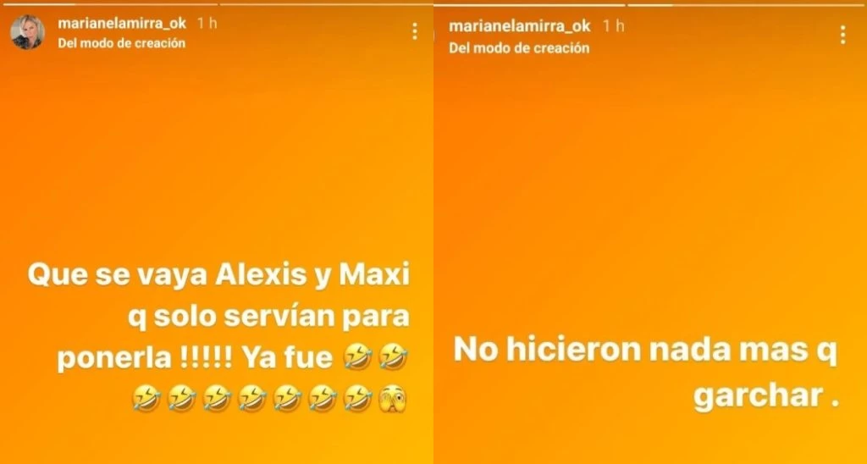Tap the 'Que se vaya Alexis y Maxi' text line

pyautogui.click(x=218, y=276)
